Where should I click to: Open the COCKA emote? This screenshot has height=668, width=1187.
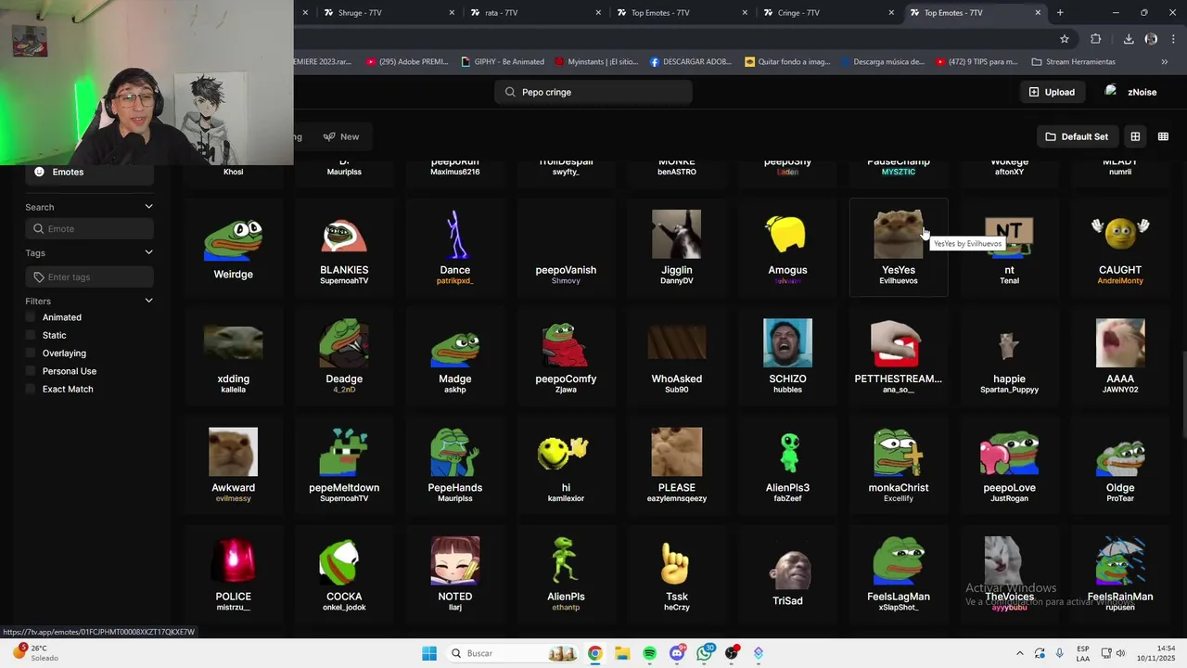coord(344,573)
